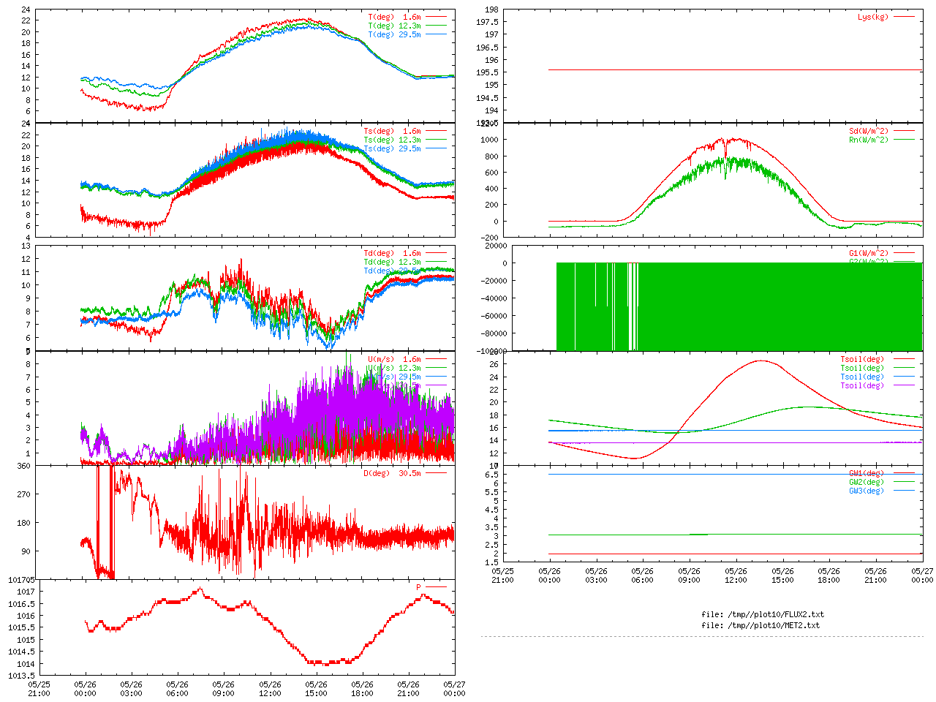This screenshot has height=702, width=936.
Task: Select the 'GW3(deg)' legend label
Action: [867, 491]
